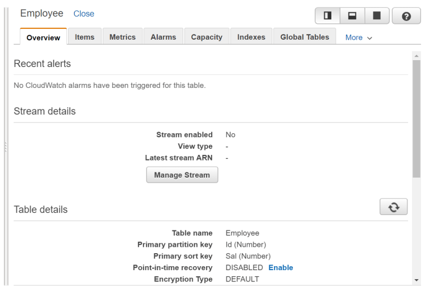
Task: Open the help question mark icon
Action: pos(406,16)
